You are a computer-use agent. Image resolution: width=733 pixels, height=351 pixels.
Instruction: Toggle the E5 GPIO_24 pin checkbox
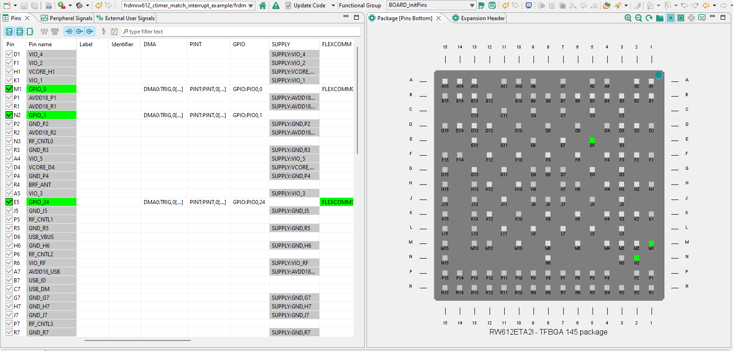coord(9,202)
